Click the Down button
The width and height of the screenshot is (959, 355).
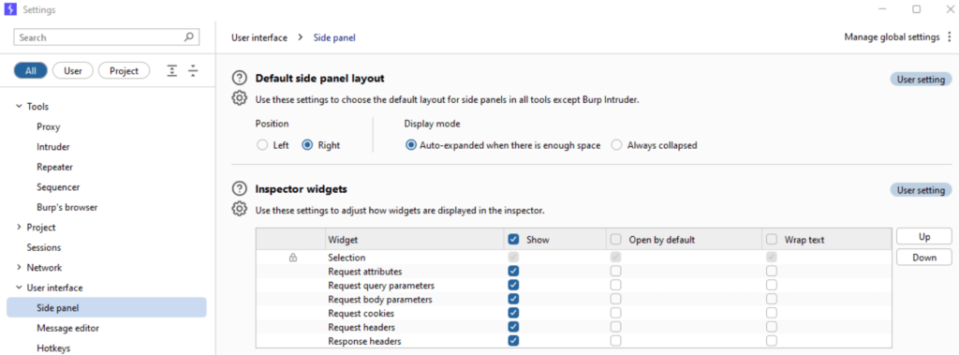point(924,257)
